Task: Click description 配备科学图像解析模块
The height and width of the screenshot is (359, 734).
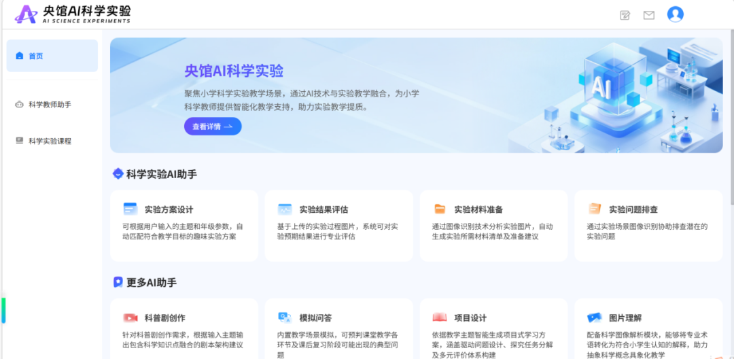Action: coord(648,345)
